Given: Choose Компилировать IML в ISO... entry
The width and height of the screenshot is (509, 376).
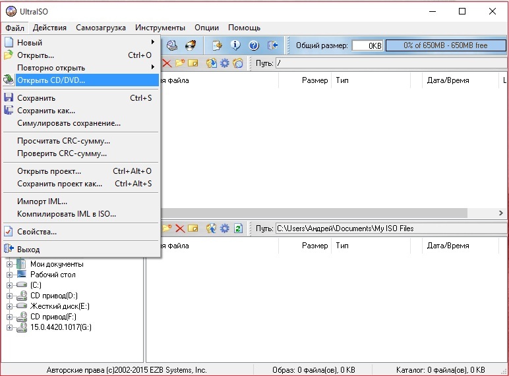Looking at the screenshot, I should click(x=80, y=214).
